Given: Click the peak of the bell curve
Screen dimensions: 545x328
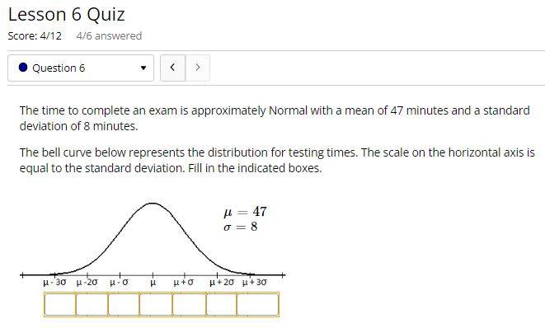Looking at the screenshot, I should (153, 204).
